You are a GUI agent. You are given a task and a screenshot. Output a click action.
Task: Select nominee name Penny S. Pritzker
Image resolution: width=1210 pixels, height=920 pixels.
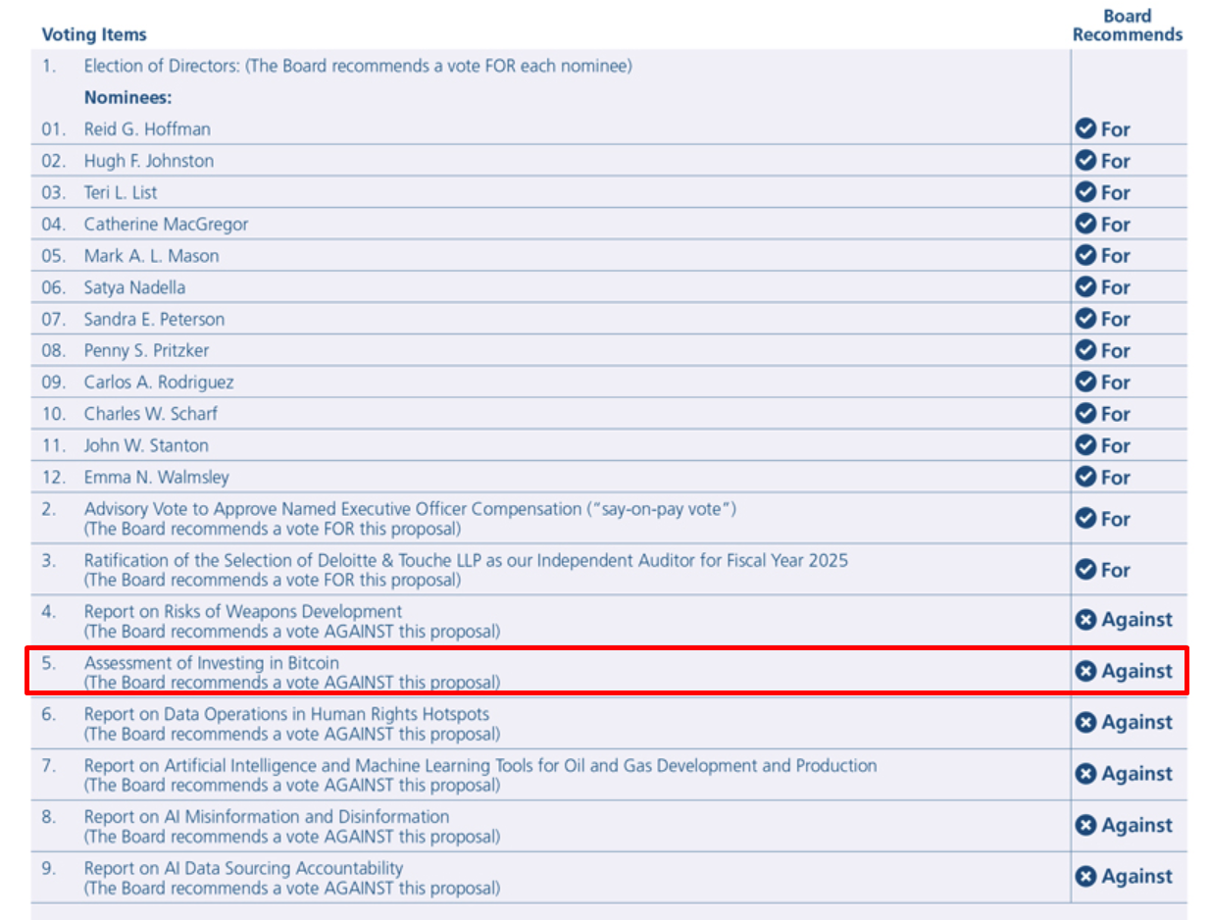(x=146, y=350)
